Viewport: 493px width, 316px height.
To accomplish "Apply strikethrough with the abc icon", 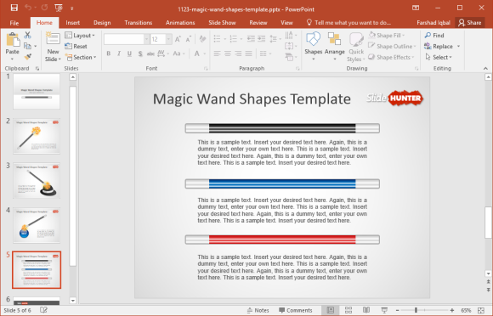I will point(150,54).
